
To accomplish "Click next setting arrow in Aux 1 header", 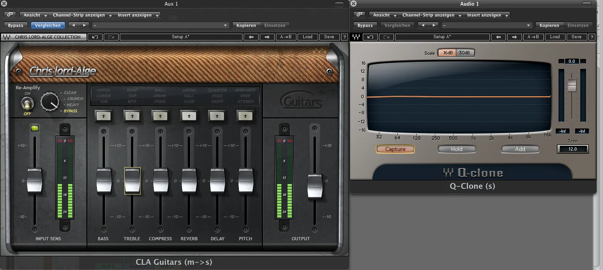I will (84, 25).
